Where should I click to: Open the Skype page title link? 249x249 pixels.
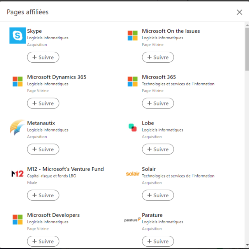(35, 31)
